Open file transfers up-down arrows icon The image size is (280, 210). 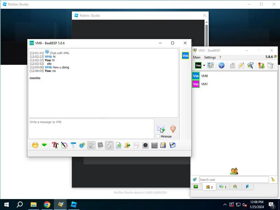click(261, 65)
